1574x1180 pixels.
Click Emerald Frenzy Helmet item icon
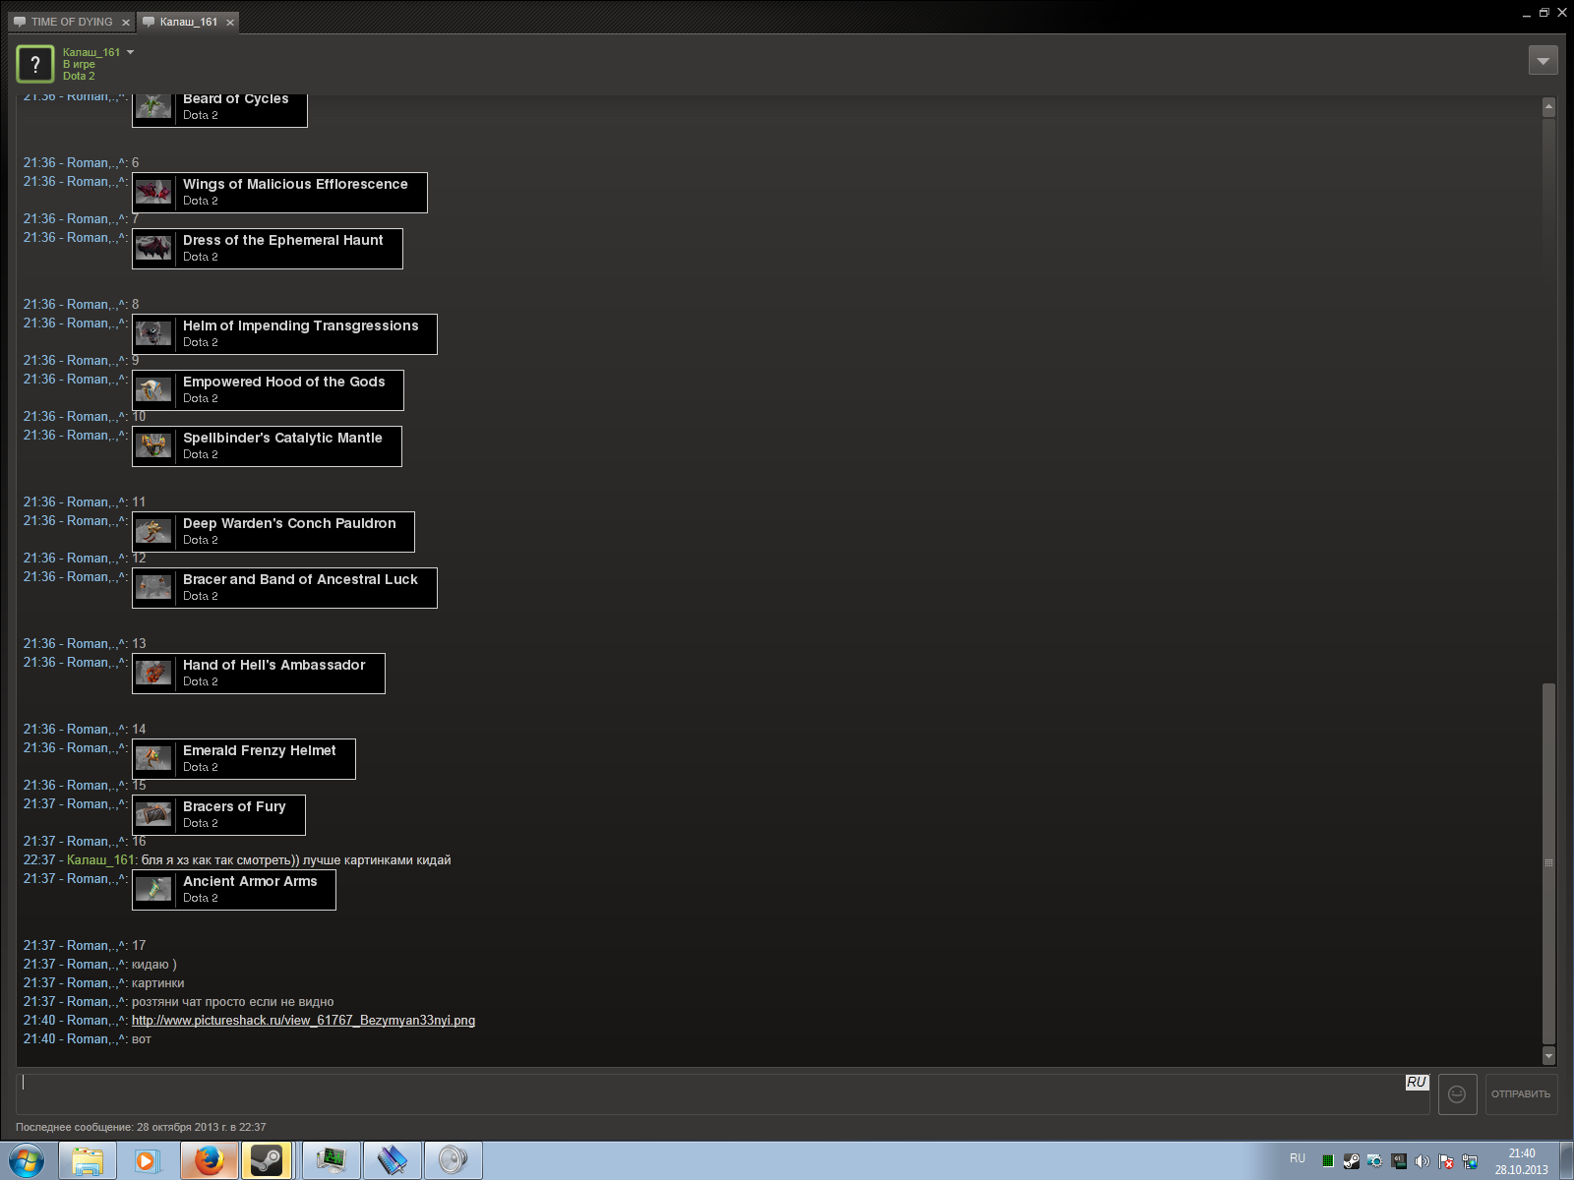click(153, 758)
